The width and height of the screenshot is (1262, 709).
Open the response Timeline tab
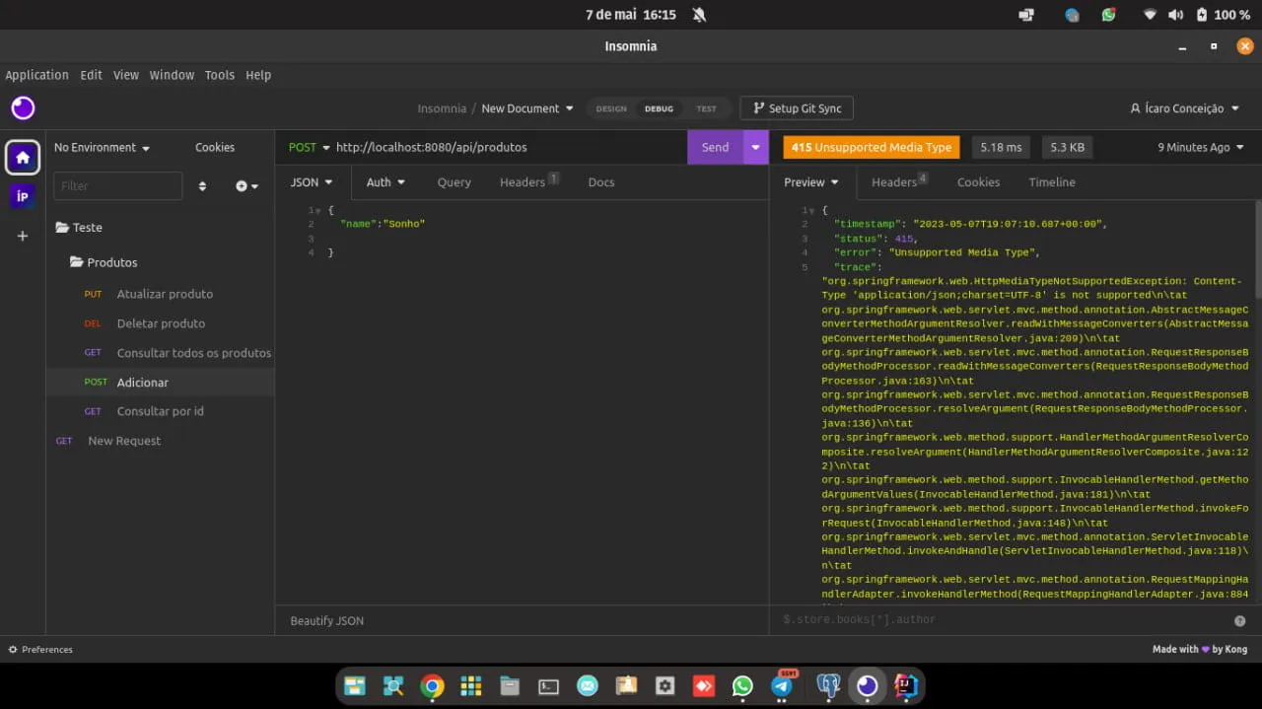(1052, 182)
